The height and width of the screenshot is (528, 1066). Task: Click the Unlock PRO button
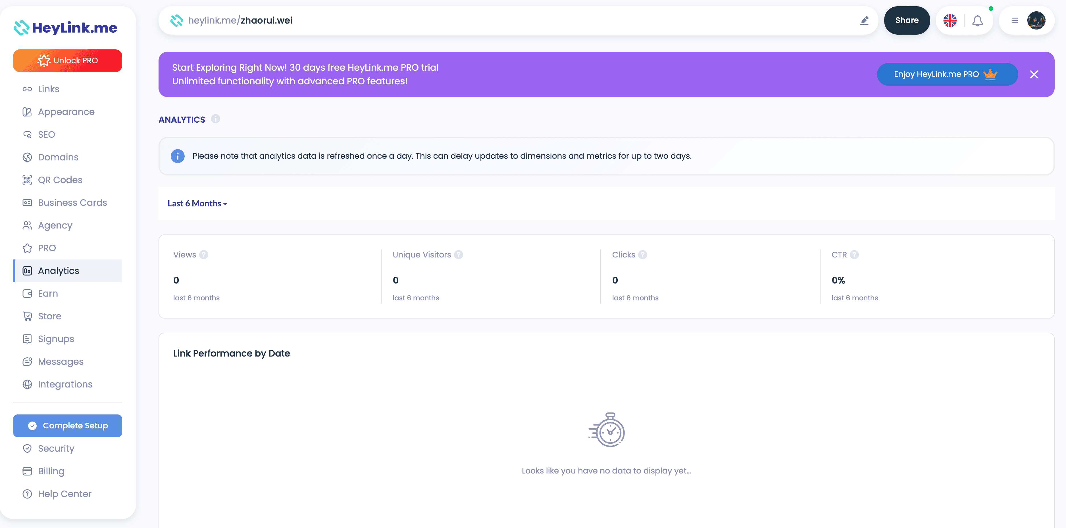[x=67, y=61]
